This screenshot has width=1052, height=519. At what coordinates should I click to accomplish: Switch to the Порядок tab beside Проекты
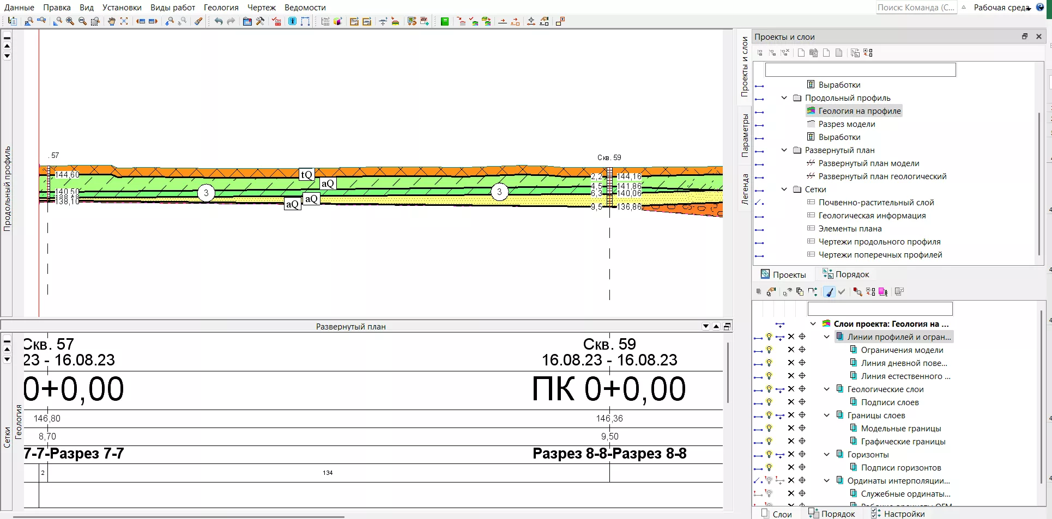coord(846,274)
